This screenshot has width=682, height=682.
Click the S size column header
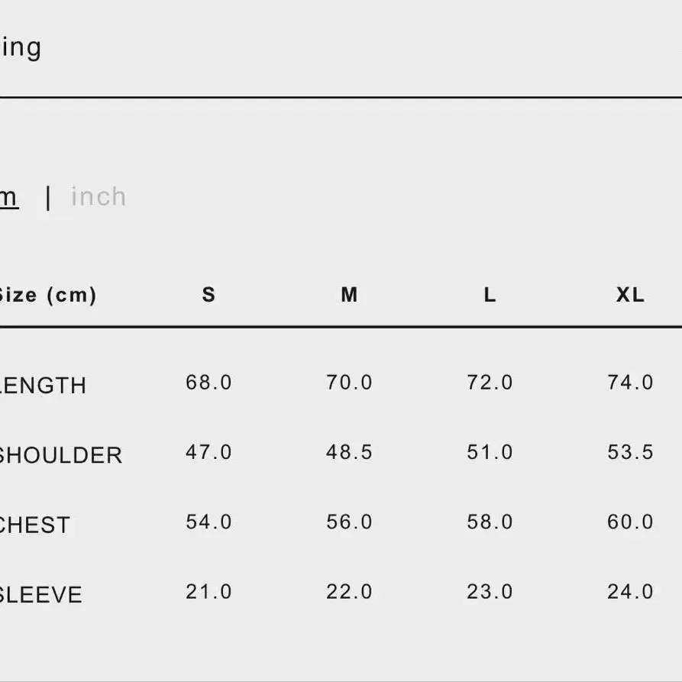click(x=208, y=295)
